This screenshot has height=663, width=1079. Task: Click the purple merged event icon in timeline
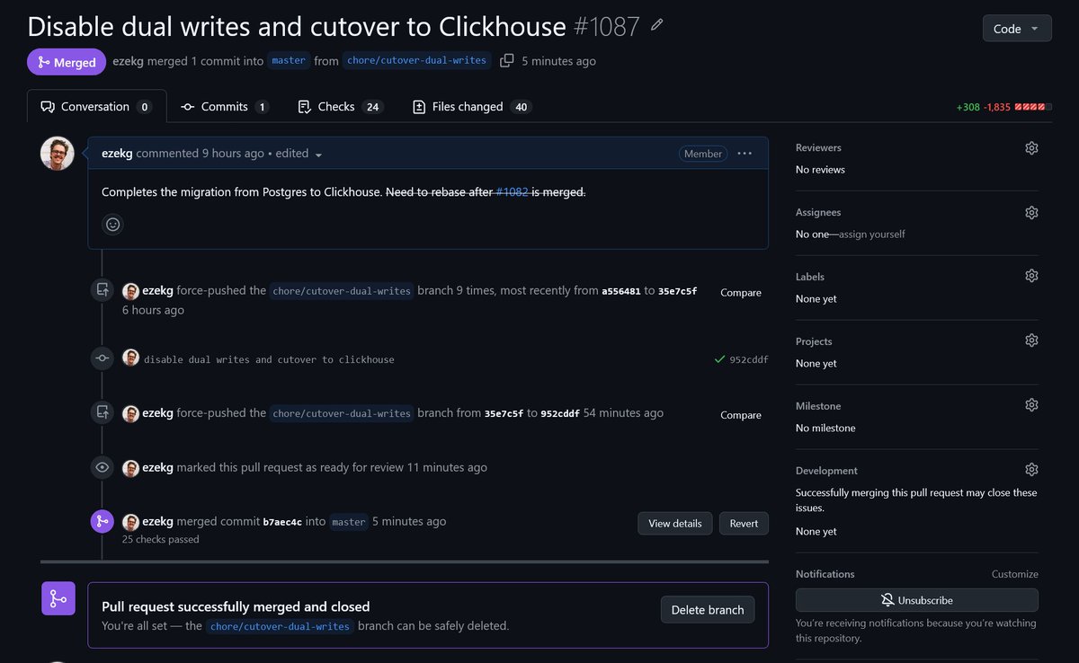tap(103, 521)
